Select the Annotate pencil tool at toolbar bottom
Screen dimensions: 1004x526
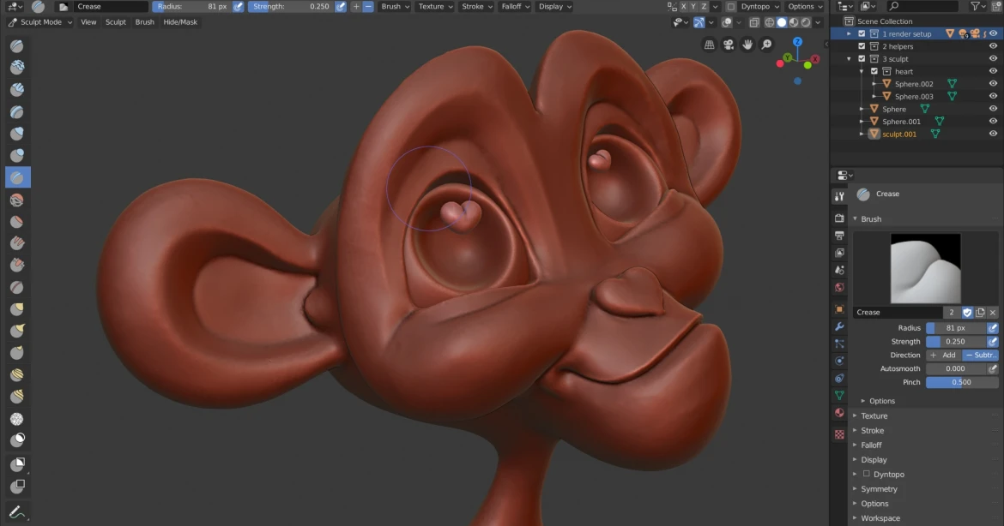(17, 511)
